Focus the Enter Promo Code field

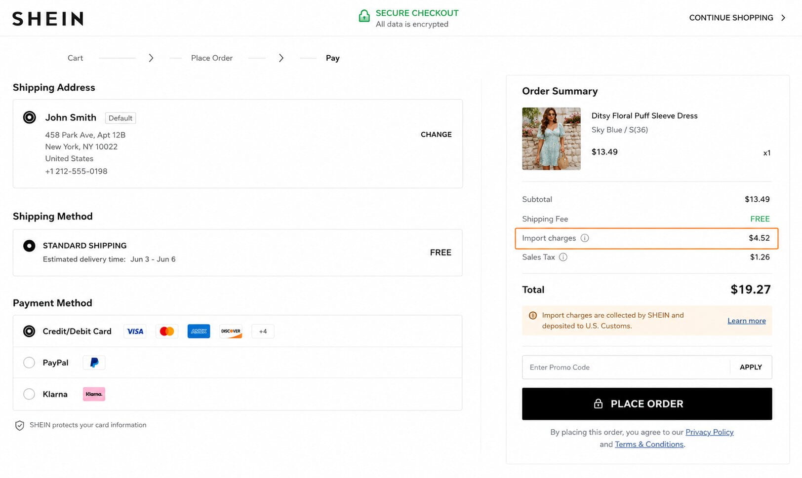[x=626, y=368]
